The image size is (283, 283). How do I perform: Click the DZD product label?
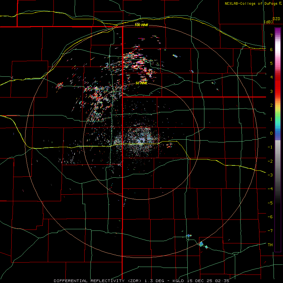pos(276,19)
